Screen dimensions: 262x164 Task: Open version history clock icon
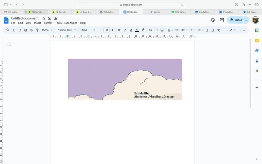[x=213, y=20]
